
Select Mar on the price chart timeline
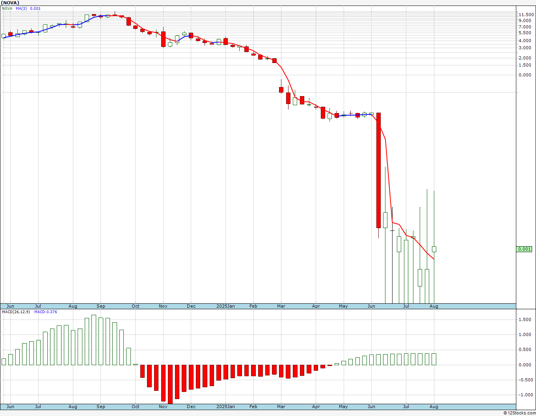coord(281,306)
